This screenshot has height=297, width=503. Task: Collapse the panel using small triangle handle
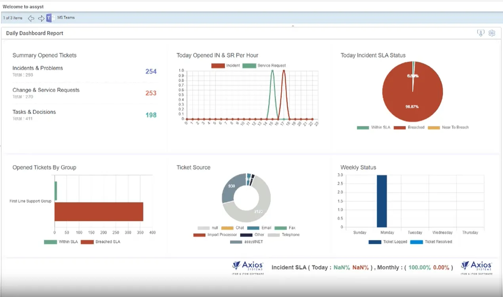[x=293, y=26]
